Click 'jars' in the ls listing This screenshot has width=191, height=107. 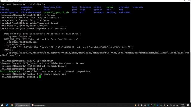(x=74, y=7)
